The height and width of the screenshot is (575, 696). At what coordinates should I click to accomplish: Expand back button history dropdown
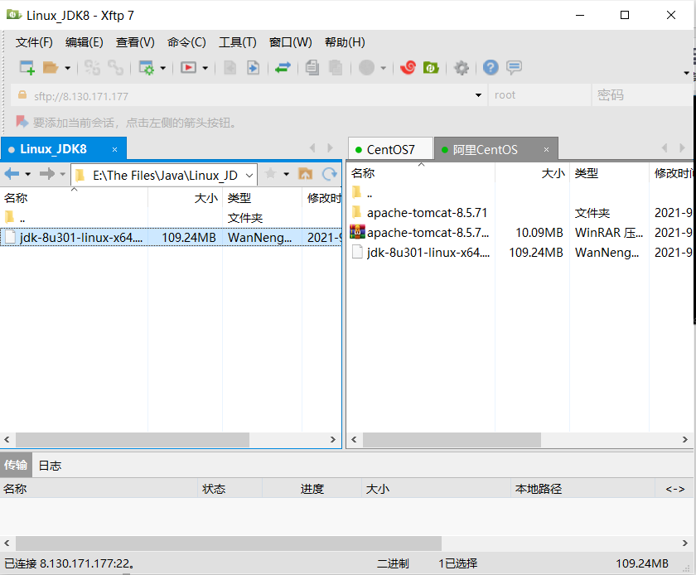coord(28,174)
